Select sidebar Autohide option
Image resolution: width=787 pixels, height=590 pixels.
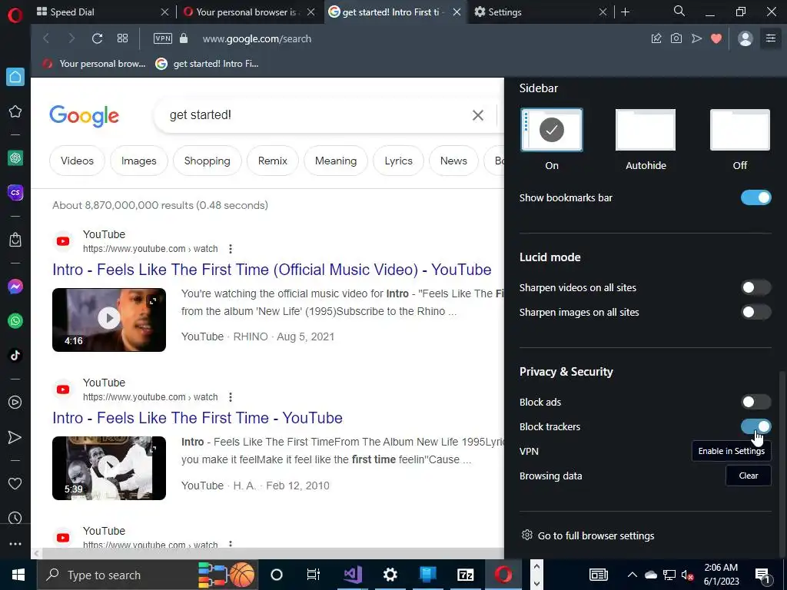[x=646, y=130]
